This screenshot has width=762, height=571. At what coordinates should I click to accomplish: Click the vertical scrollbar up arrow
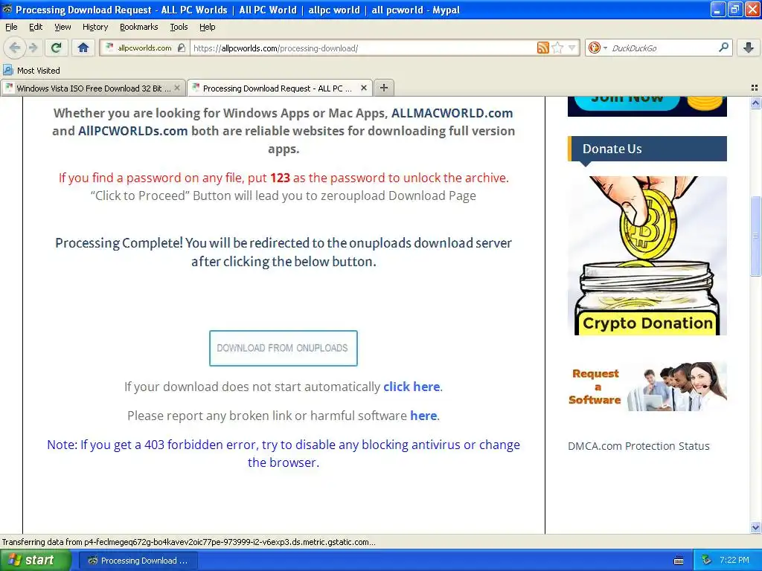coord(755,103)
